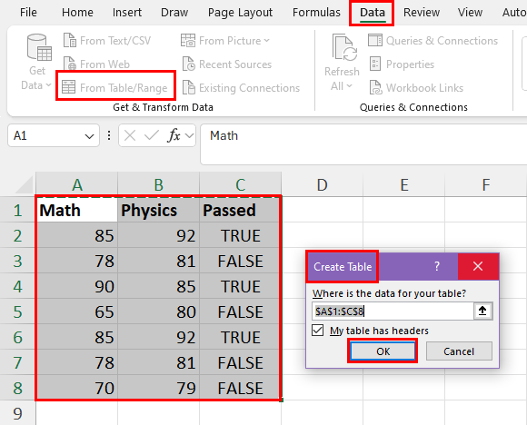This screenshot has width=527, height=425.
Task: Choose From Web data source
Action: point(96,64)
